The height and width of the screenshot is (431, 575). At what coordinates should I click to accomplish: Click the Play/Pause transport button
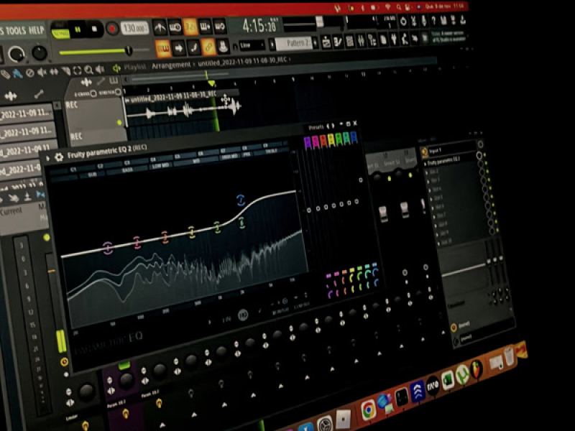point(79,30)
